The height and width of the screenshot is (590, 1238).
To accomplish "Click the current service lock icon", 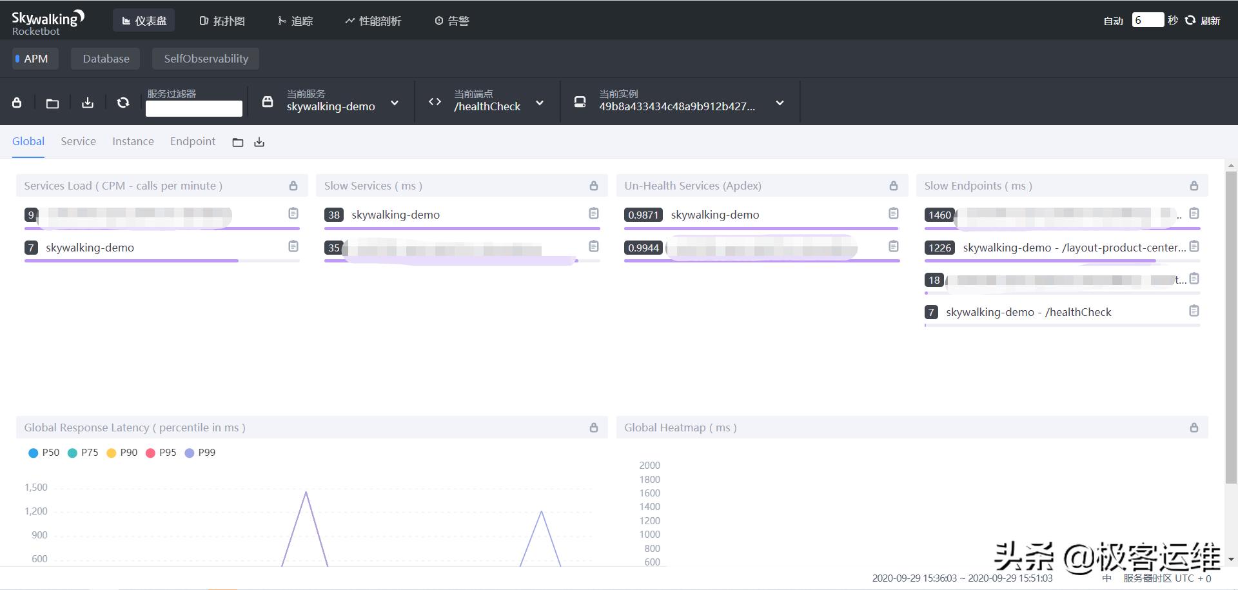I will [x=268, y=102].
